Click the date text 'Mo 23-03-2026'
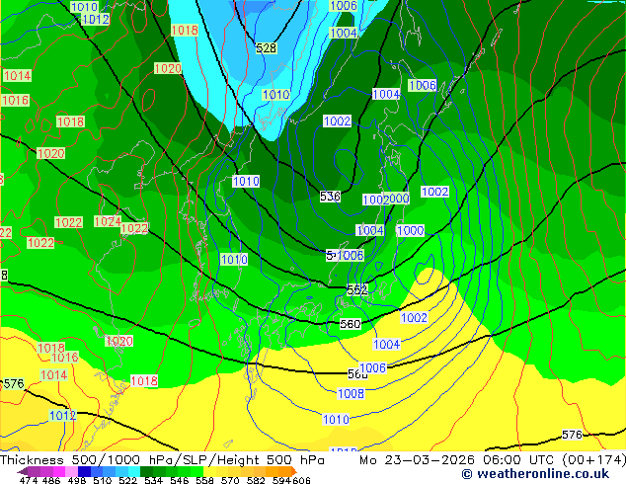 pos(418,460)
